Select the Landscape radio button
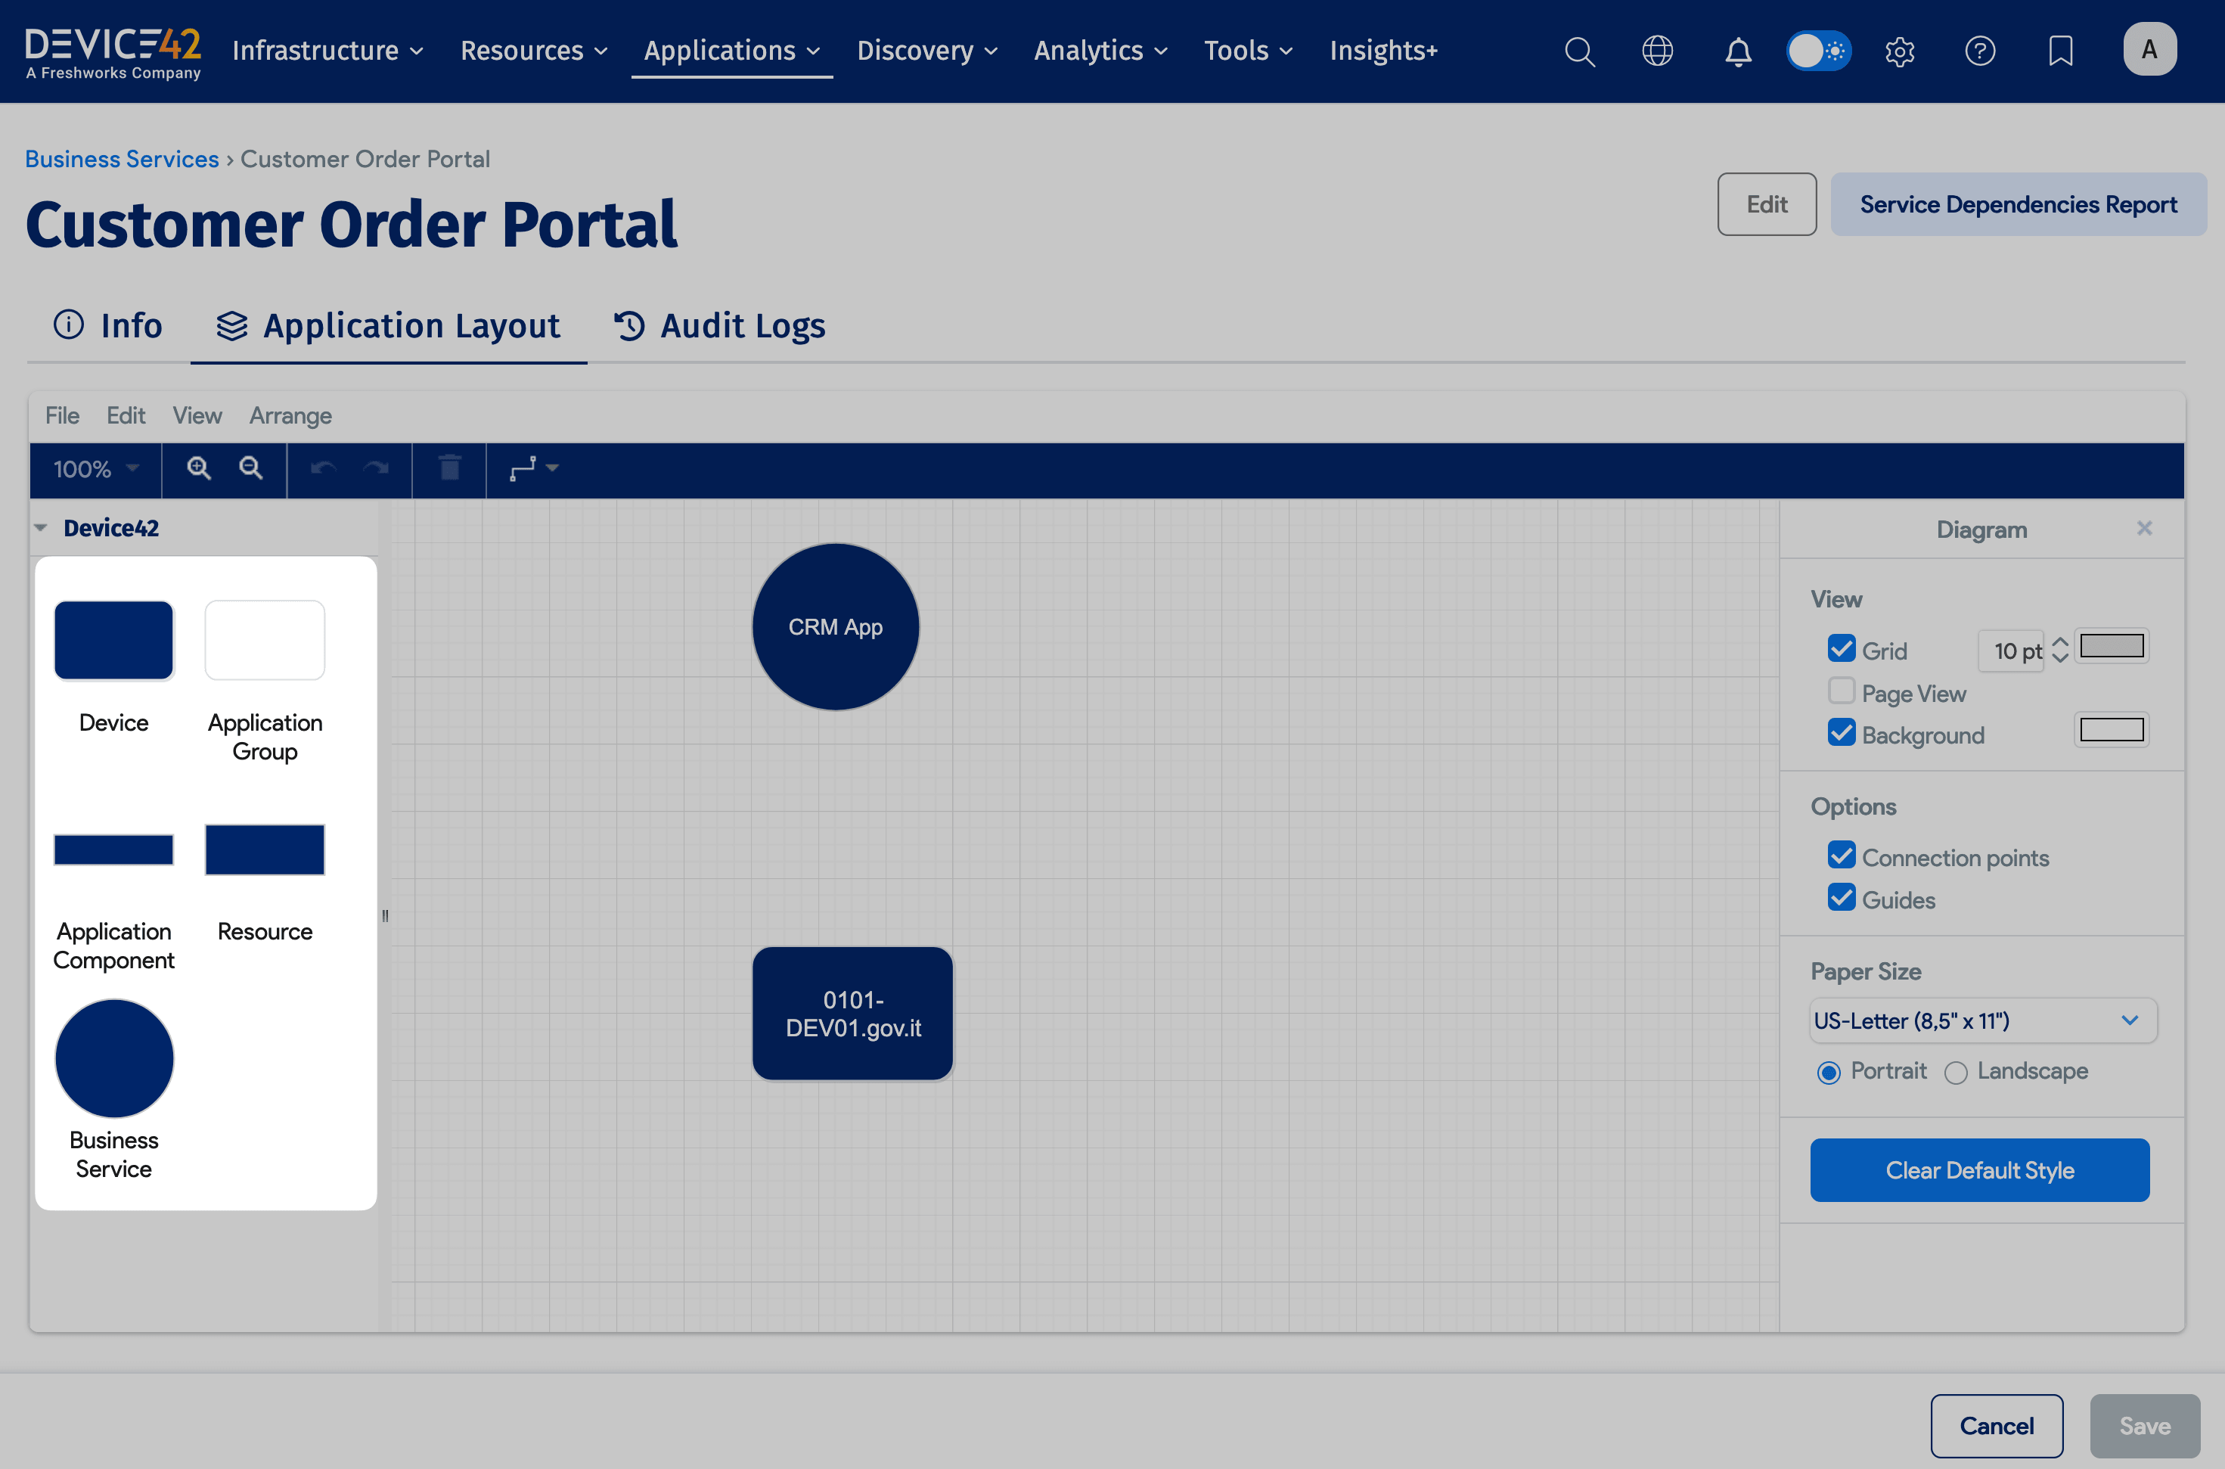Viewport: 2225px width, 1469px height. click(1957, 1073)
